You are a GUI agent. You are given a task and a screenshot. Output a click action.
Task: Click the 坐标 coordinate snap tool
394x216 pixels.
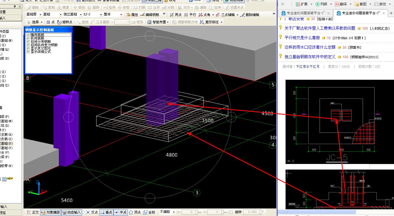tap(149, 212)
